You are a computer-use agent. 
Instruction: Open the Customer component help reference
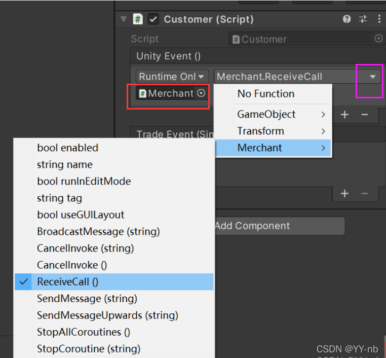[x=346, y=19]
